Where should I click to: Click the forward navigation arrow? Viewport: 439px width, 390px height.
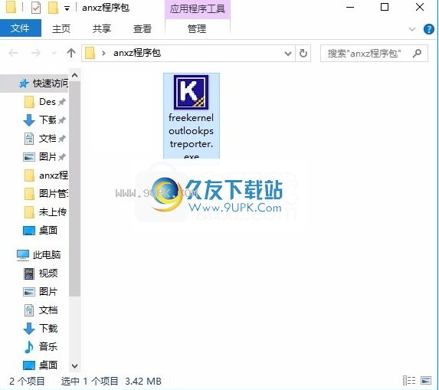(x=35, y=53)
